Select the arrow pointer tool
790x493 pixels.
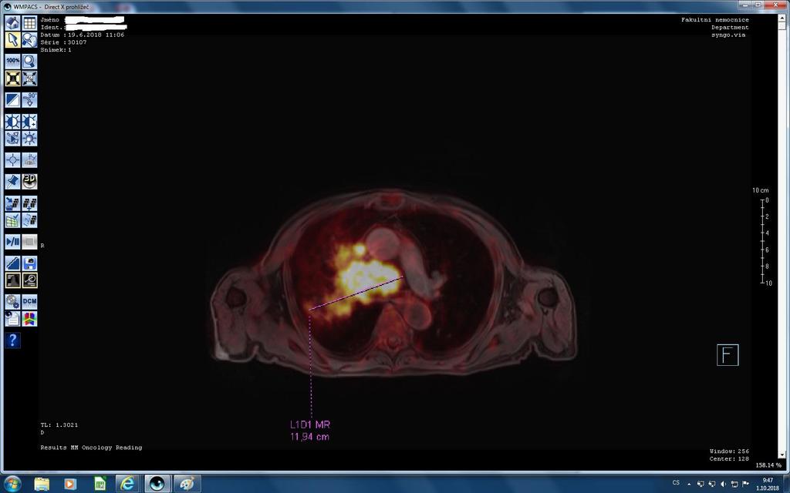pyautogui.click(x=12, y=40)
